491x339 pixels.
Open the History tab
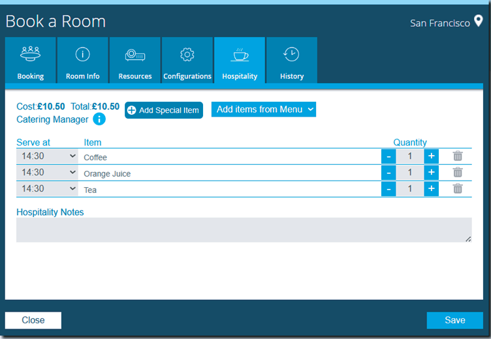(x=292, y=61)
